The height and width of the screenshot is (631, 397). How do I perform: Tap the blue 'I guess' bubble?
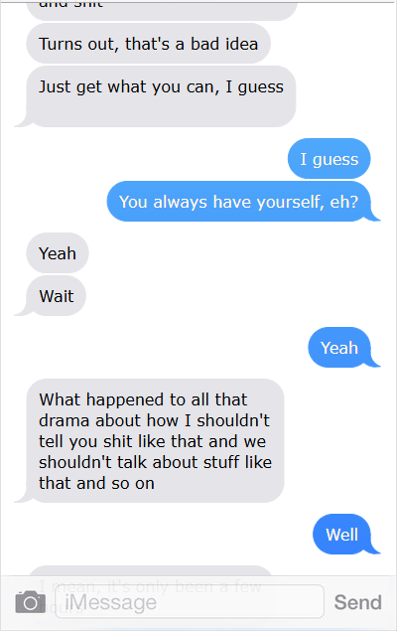pos(330,159)
